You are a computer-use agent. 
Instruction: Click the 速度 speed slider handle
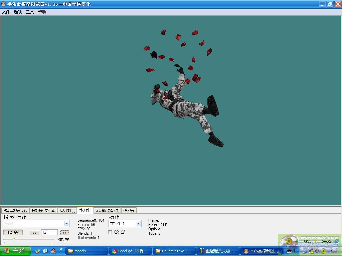(14, 239)
